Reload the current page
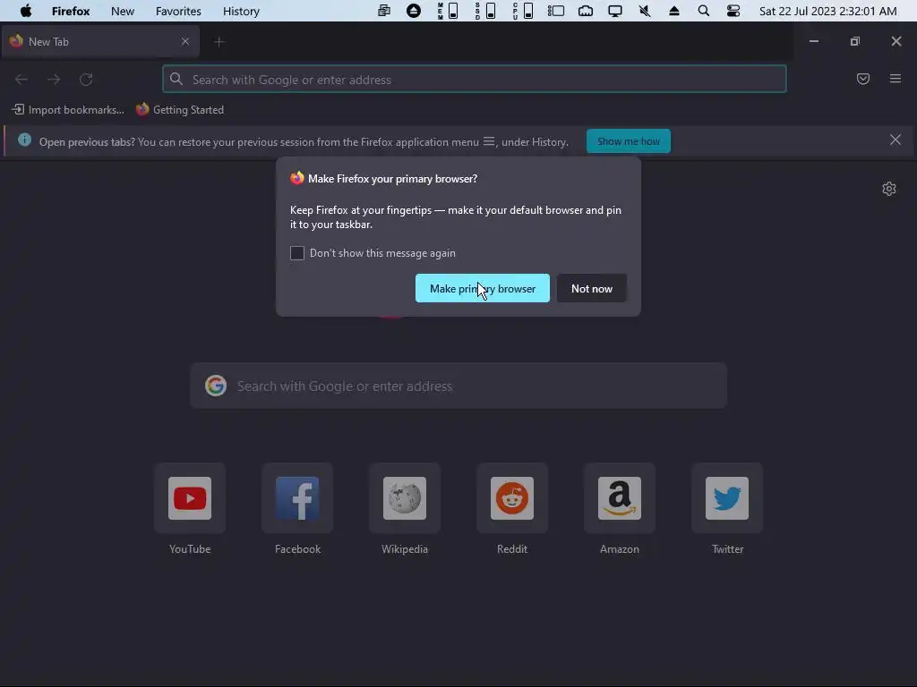Screen dimensions: 917x687 pyautogui.click(x=86, y=80)
